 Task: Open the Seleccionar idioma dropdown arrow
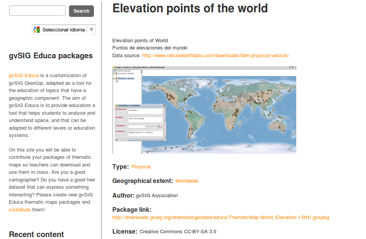pos(91,30)
